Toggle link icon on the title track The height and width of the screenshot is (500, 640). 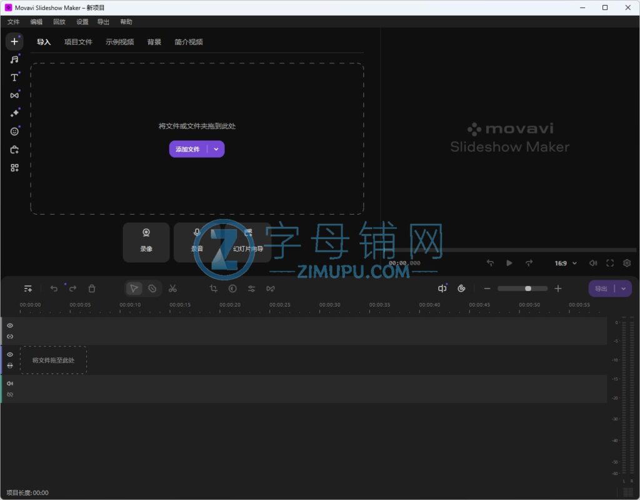10,337
